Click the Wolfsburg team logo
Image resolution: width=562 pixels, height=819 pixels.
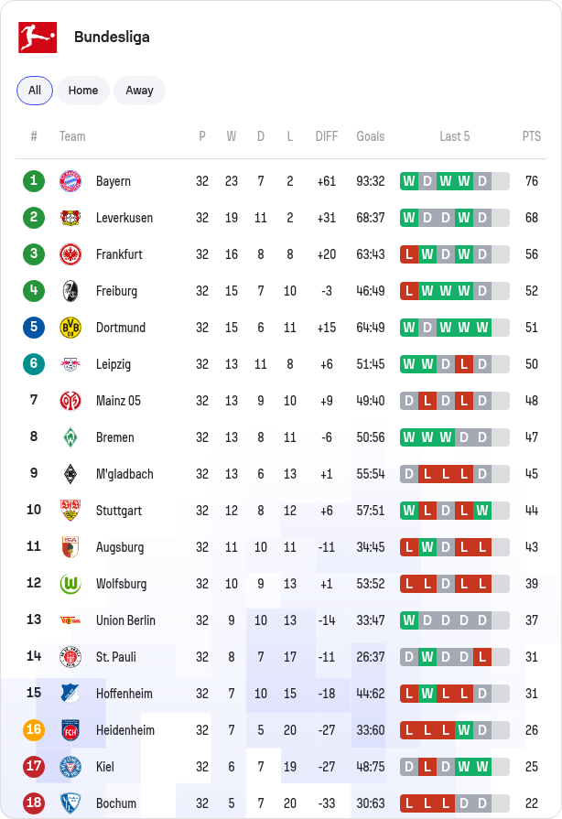tap(70, 584)
